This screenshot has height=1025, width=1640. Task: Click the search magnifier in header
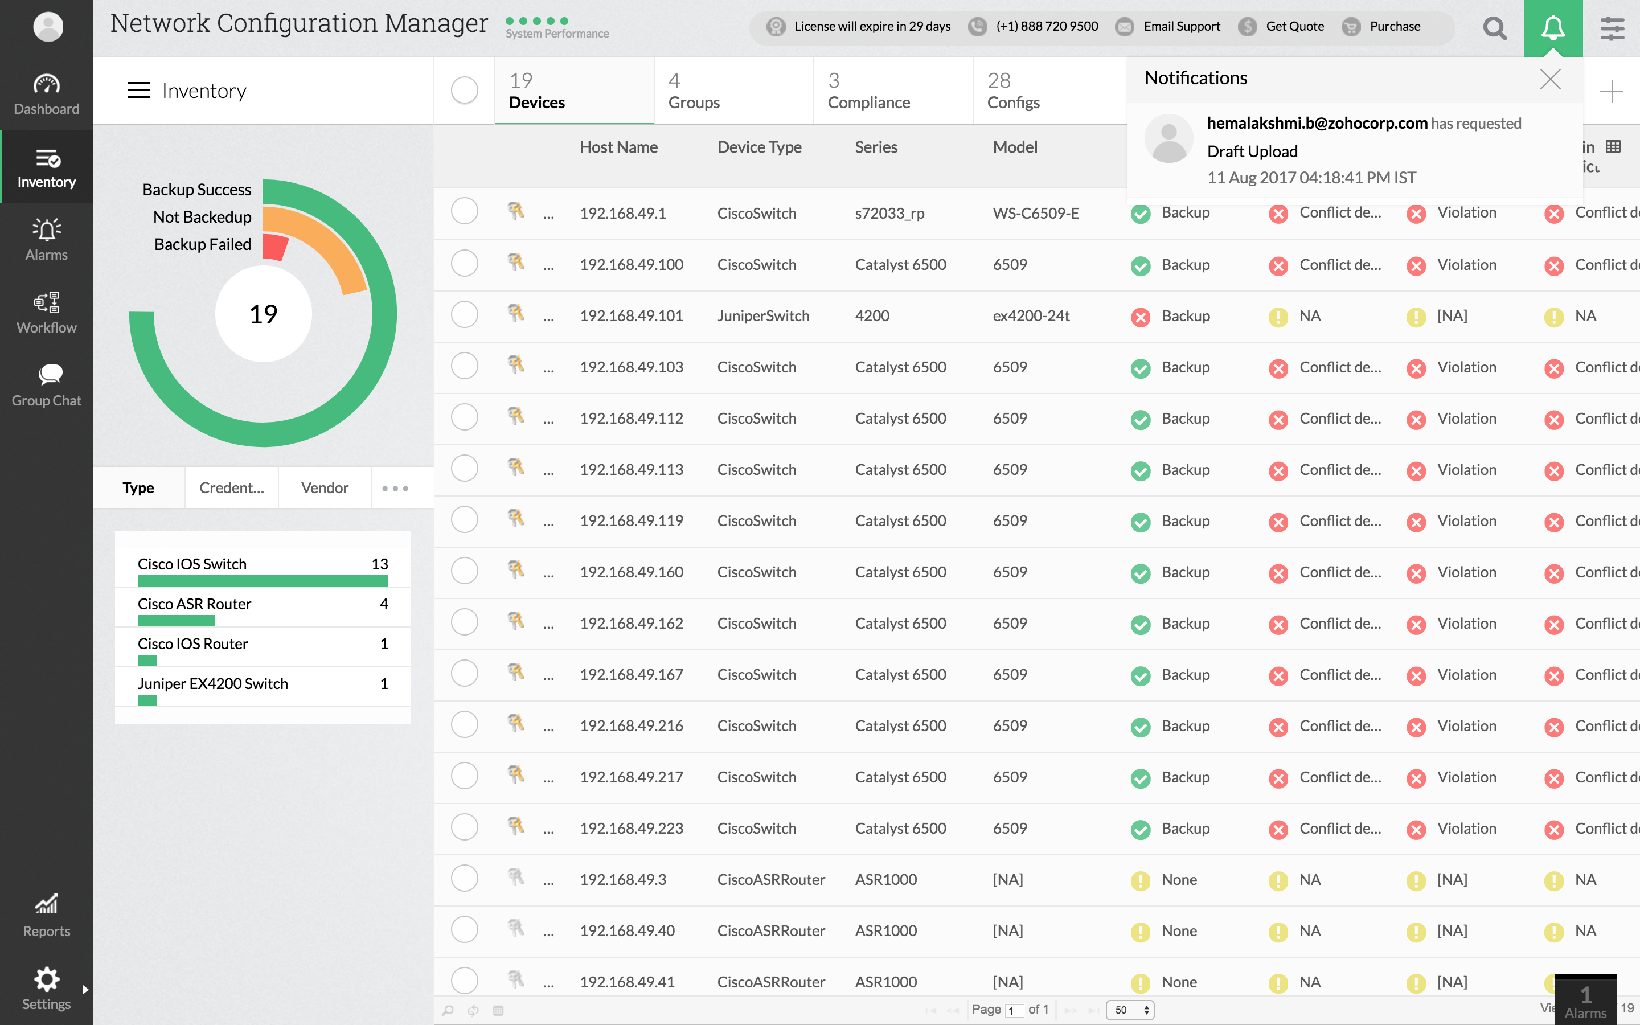tap(1494, 28)
